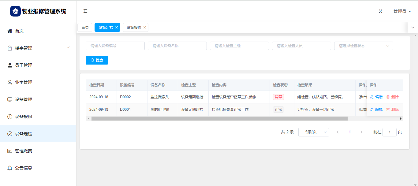
Task: Click the sidebar collapse hamburger icon
Action: [x=85, y=11]
